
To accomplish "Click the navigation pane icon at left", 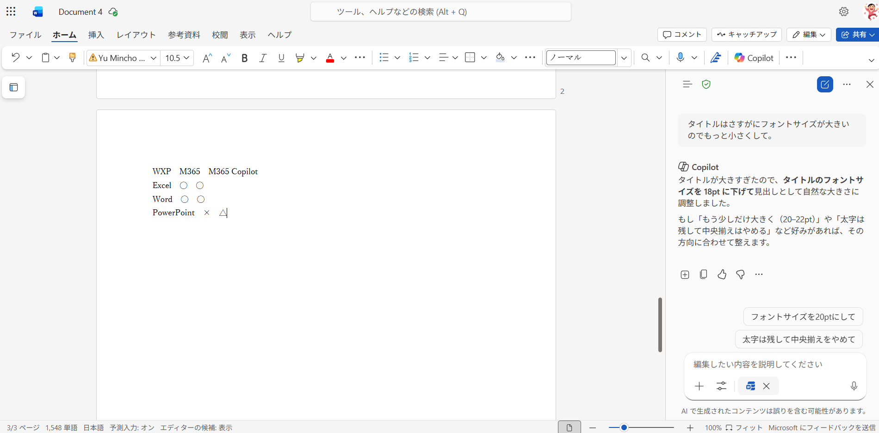I will [13, 87].
